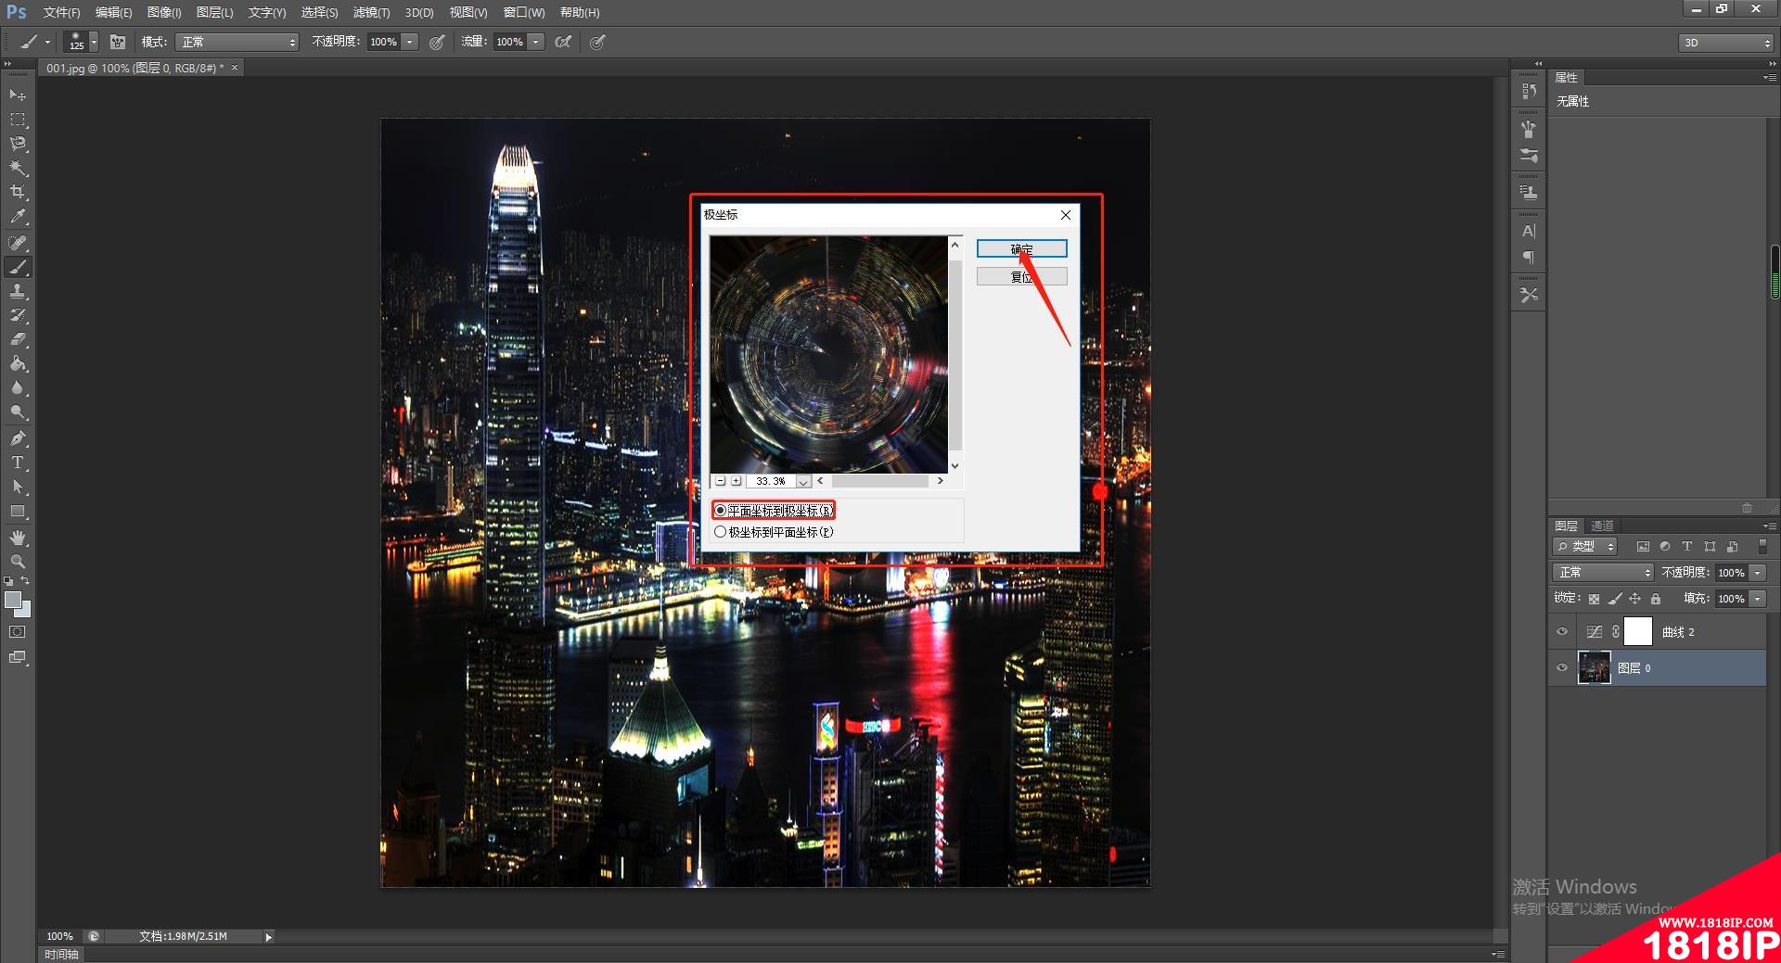Open the brush panel toggle icon

tap(118, 42)
